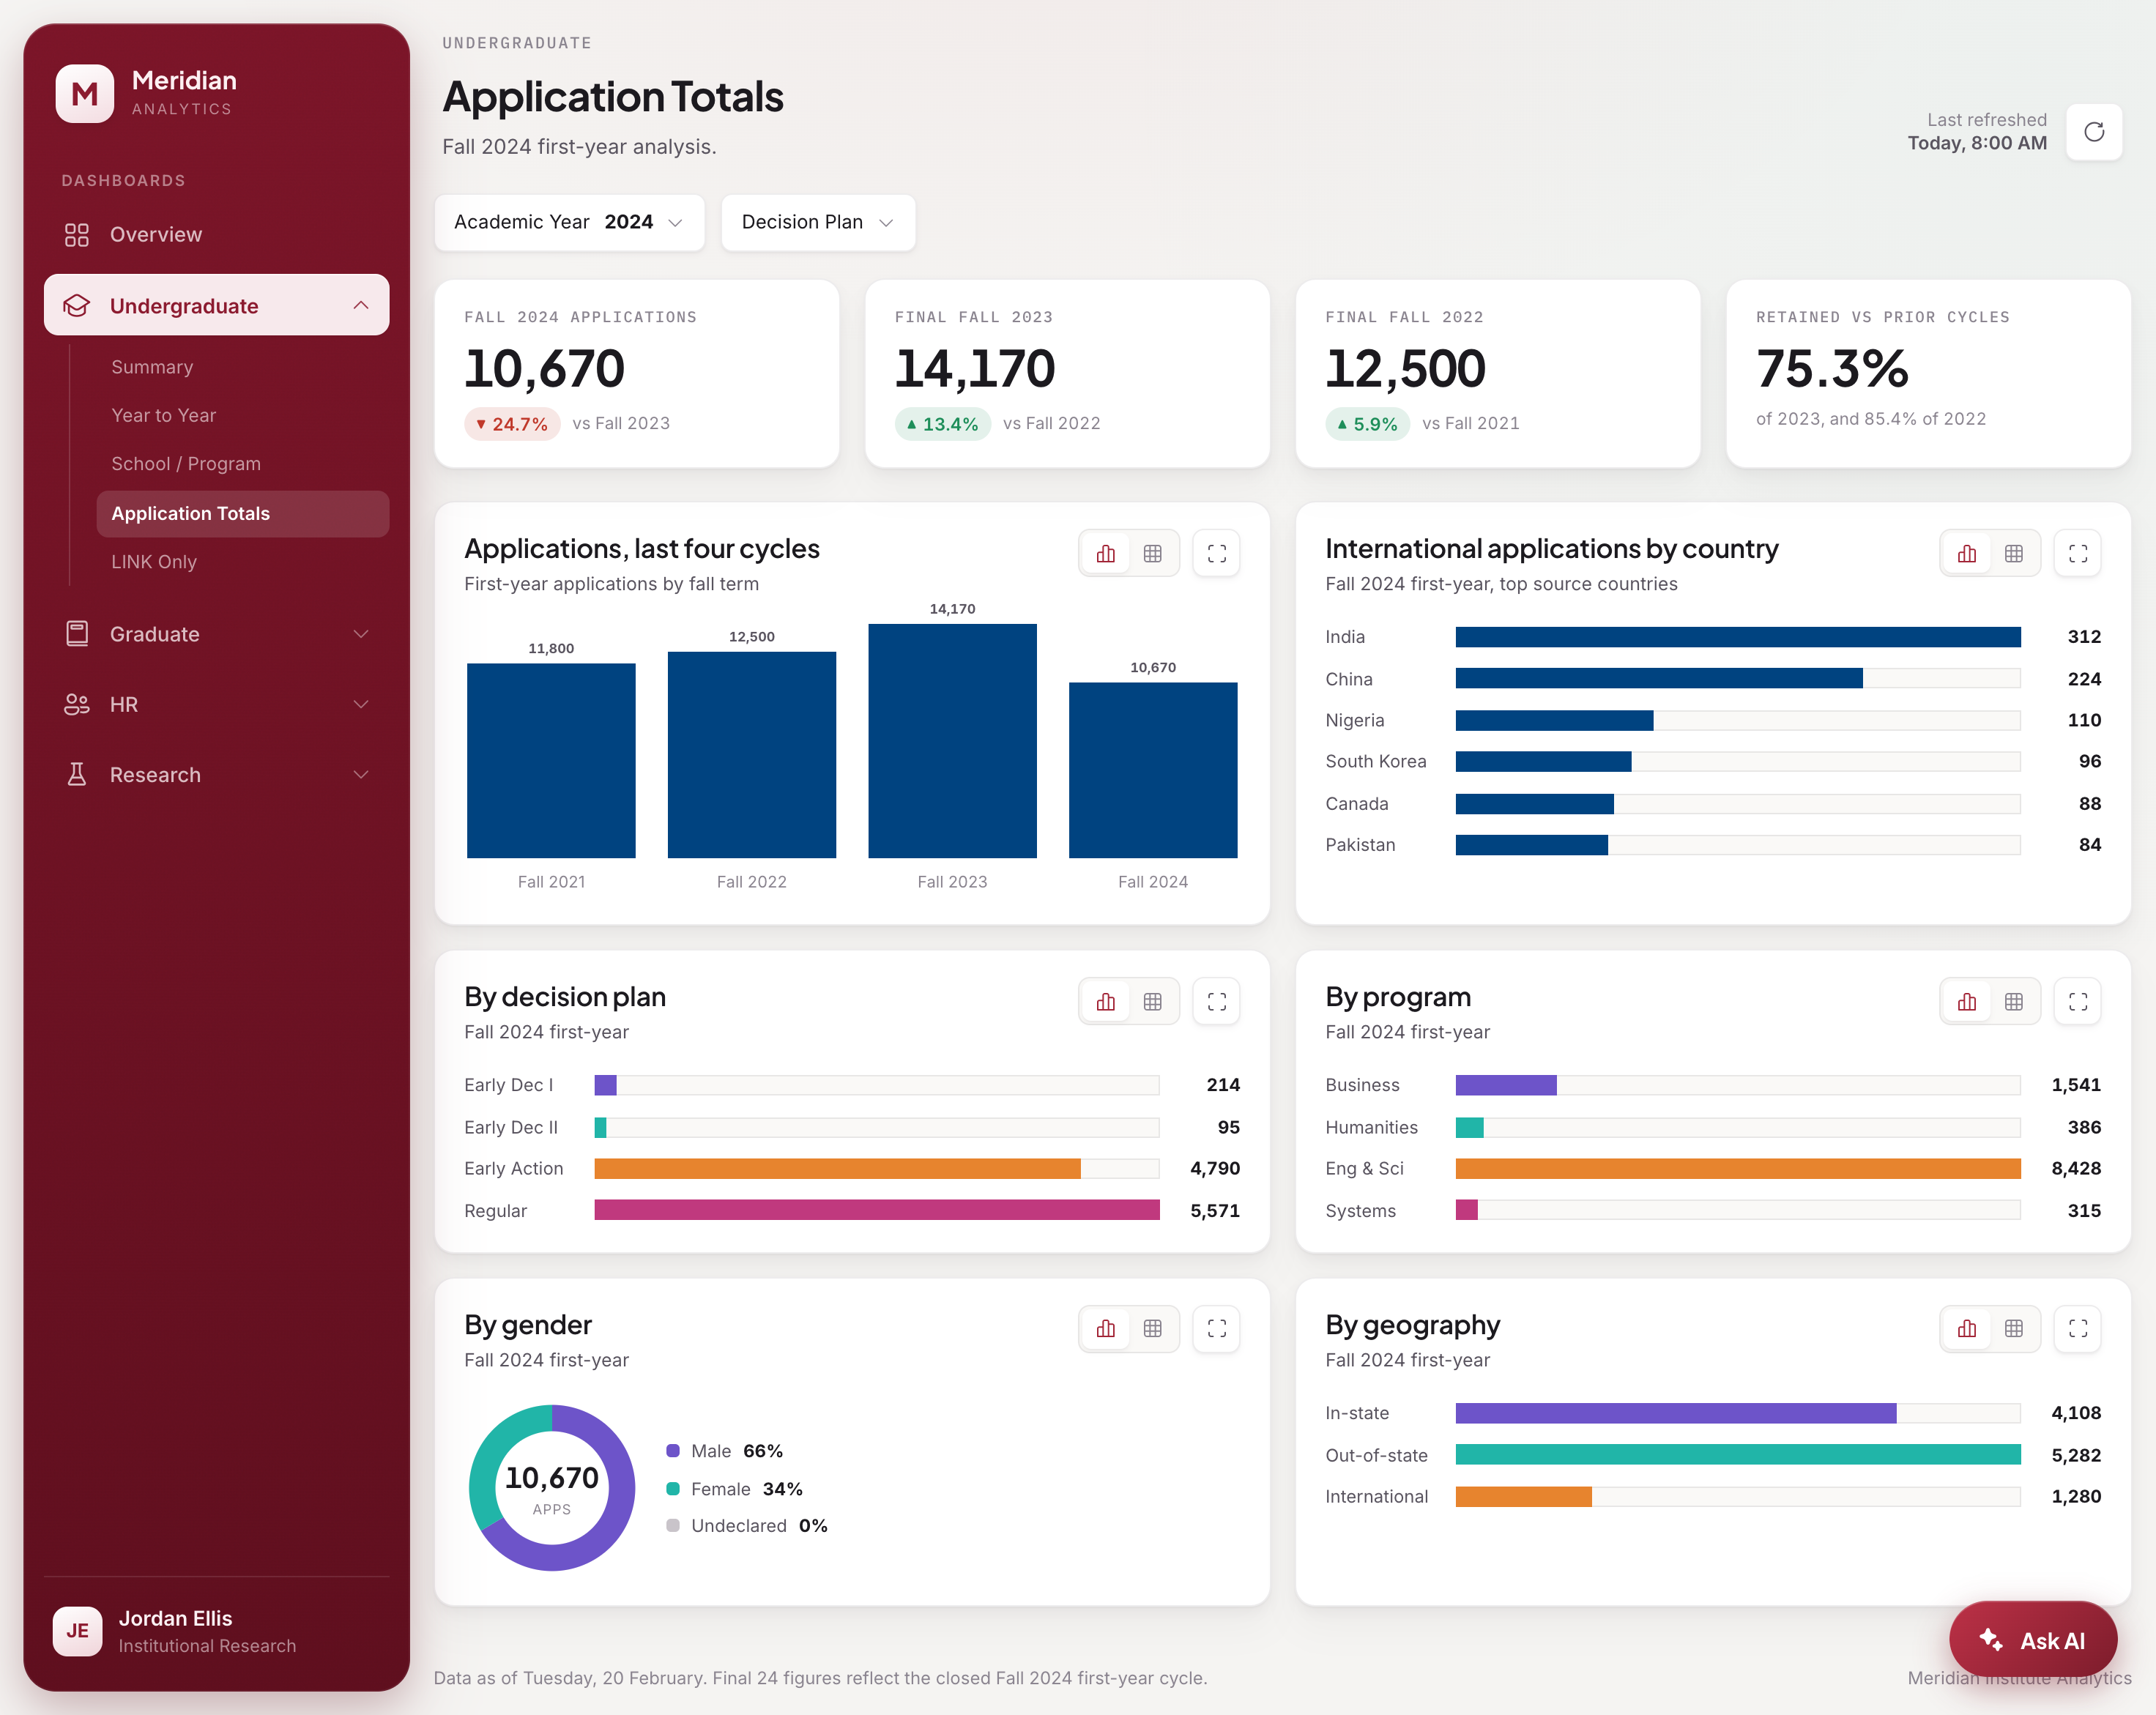This screenshot has height=1715, width=2156.
Task: Click the Regular decision plan bar
Action: [x=877, y=1211]
